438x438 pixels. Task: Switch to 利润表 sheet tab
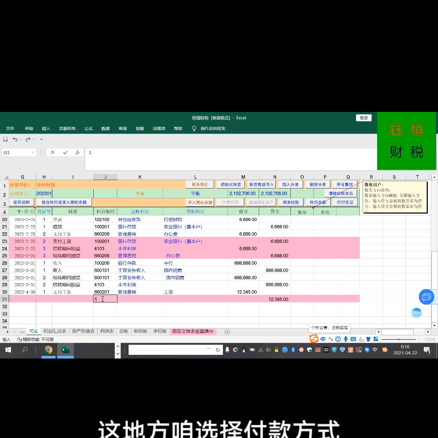[x=107, y=331]
